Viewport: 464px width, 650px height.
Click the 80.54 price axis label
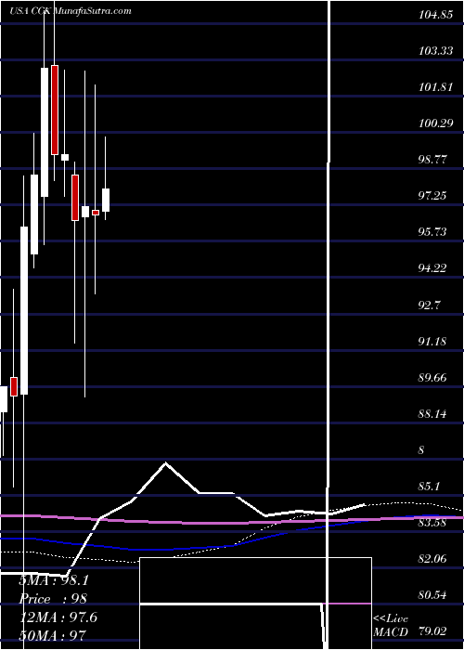pos(433,596)
